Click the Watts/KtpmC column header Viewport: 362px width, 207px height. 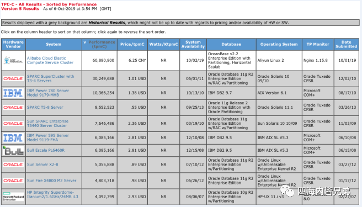click(x=163, y=44)
